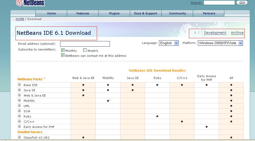Click the Mobility column header
This screenshot has height=141, width=255.
point(108,78)
